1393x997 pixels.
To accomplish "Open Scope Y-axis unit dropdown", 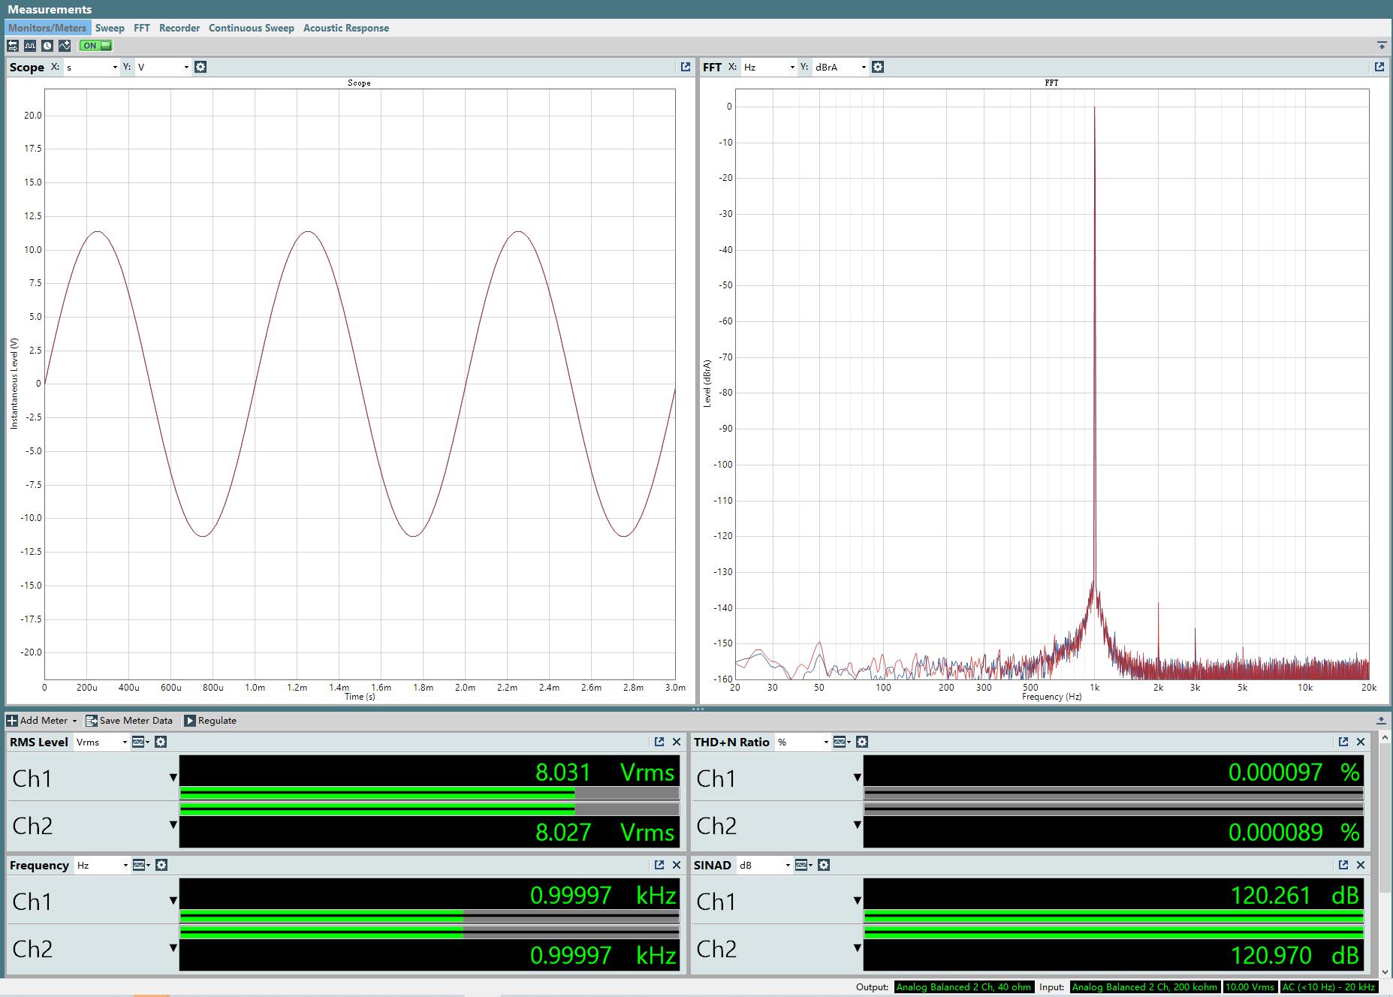I will tap(163, 67).
